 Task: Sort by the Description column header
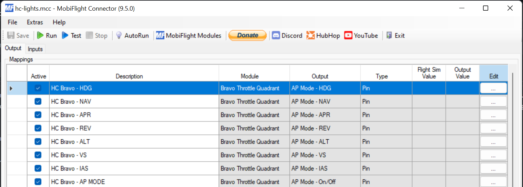(x=134, y=73)
